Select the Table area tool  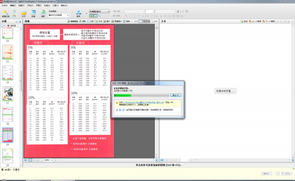(x=126, y=22)
